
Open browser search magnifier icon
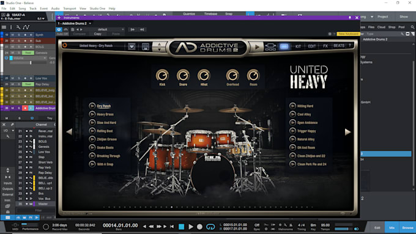(x=412, y=27)
